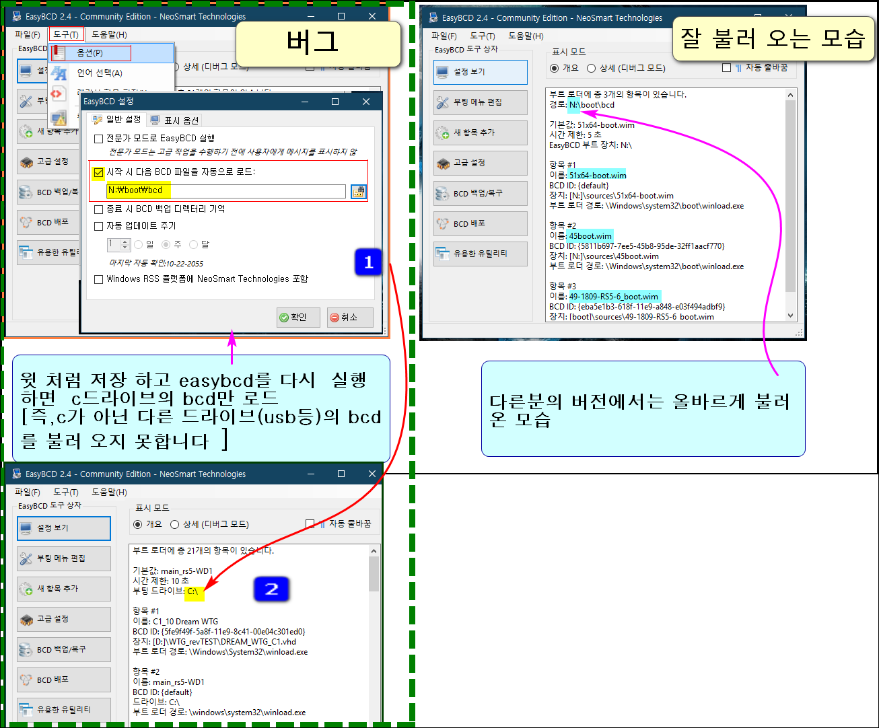Click scrollbar up arrow in the 21-entry list
Image resolution: width=879 pixels, height=728 pixels.
point(374,551)
